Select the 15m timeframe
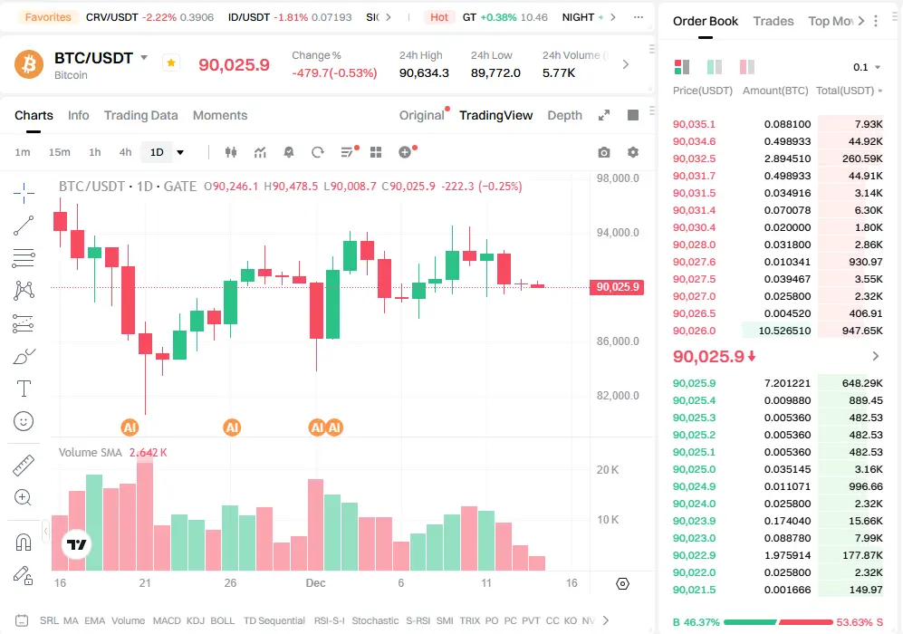 point(59,152)
